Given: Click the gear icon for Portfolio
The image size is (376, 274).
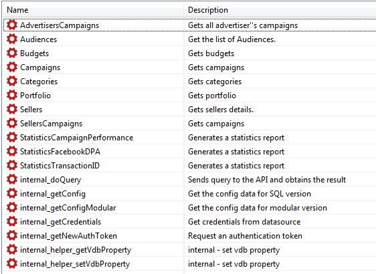Looking at the screenshot, I should 12,95.
